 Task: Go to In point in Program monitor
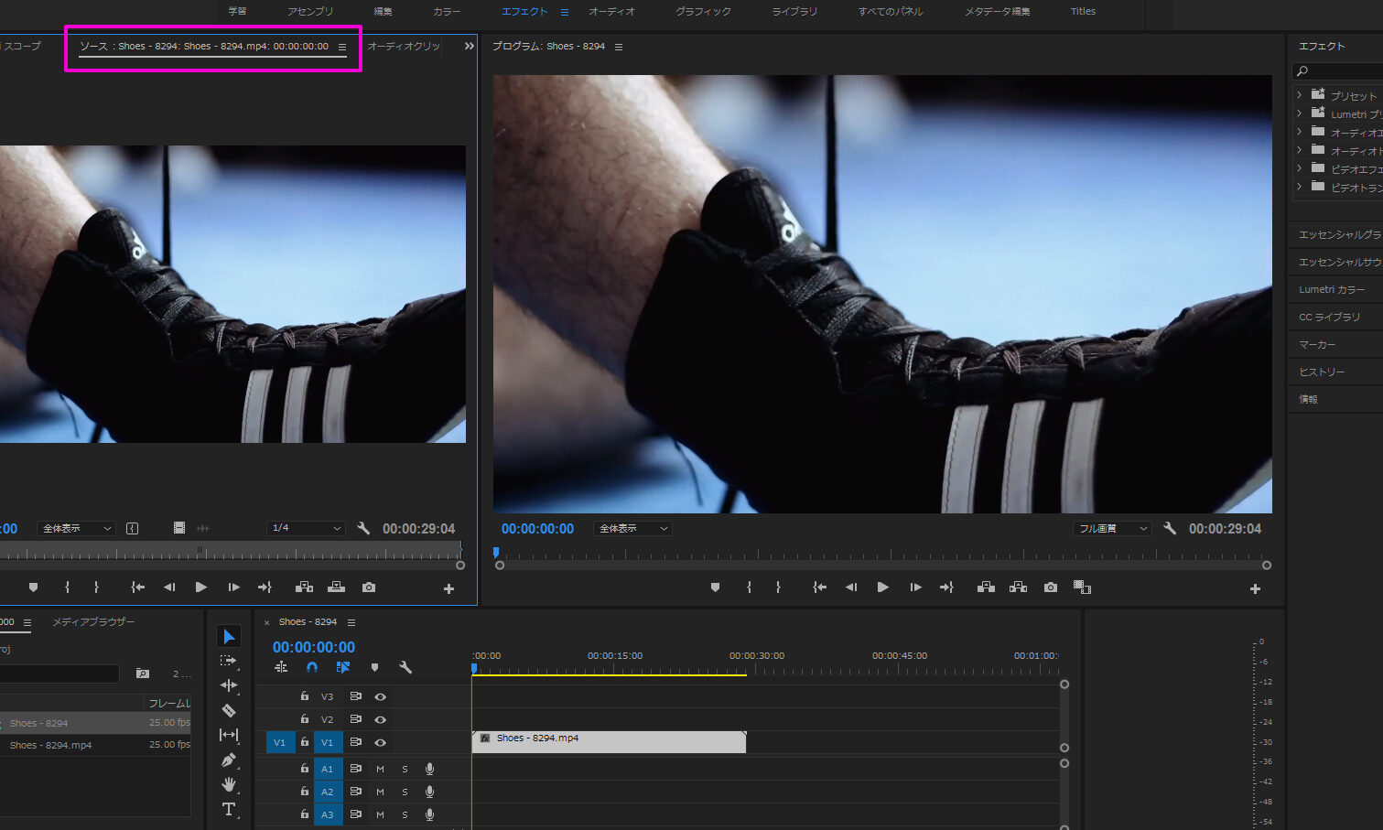click(820, 587)
